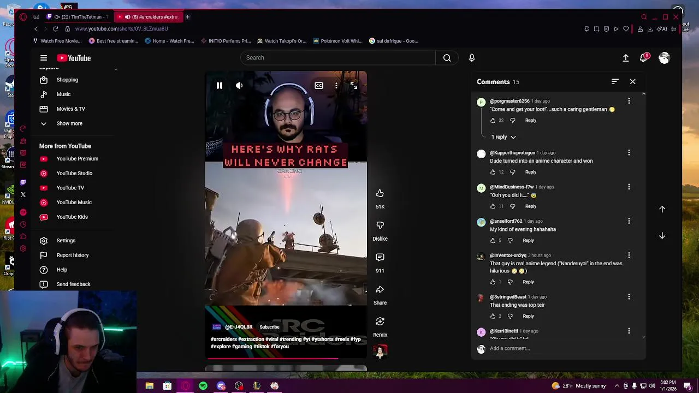Reply to @MindBusiness-f7w's comment
Viewport: 699px width, 393px height.
pos(531,206)
